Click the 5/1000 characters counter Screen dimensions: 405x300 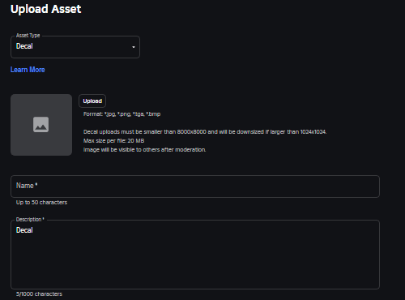(x=39, y=294)
